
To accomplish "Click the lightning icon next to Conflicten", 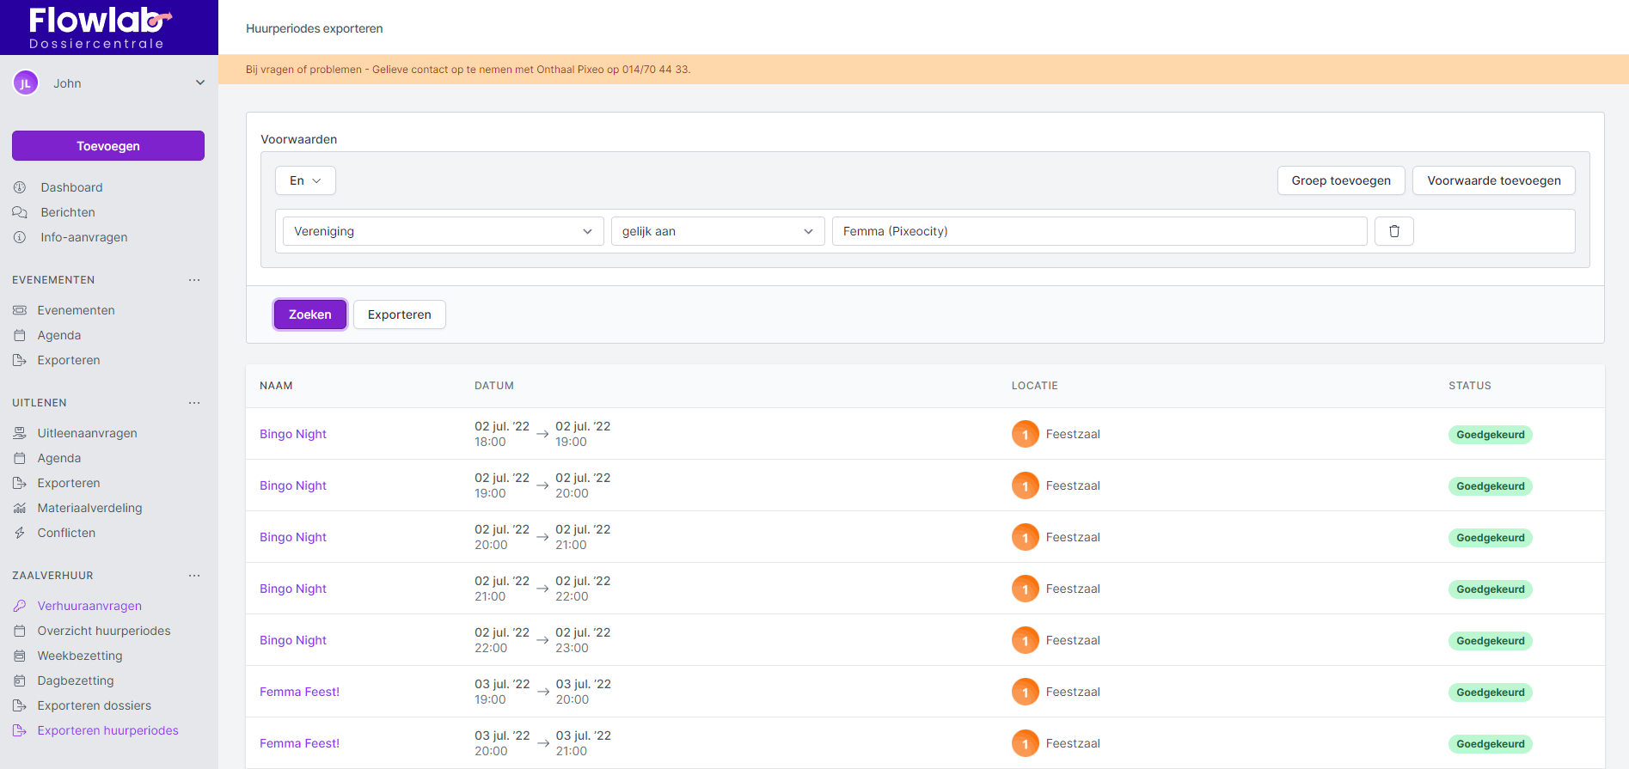I will 20,533.
